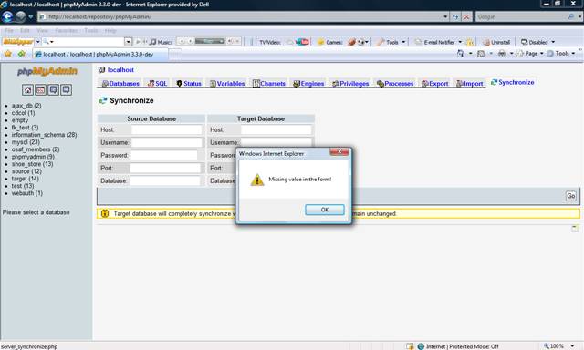Click the Go button
Viewport: 584px width, 350px height.
tap(571, 196)
